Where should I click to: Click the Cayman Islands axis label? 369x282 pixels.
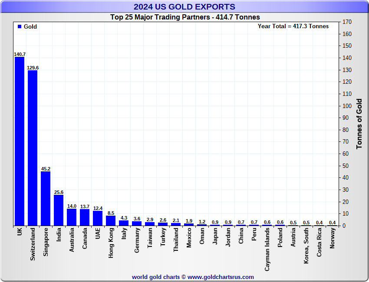(x=267, y=249)
